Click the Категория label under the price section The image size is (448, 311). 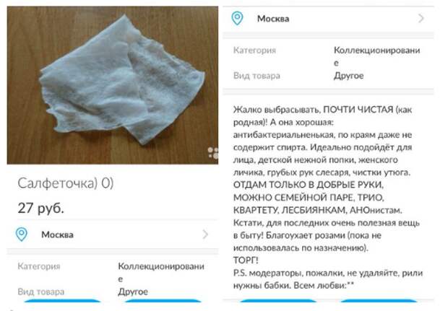(39, 266)
